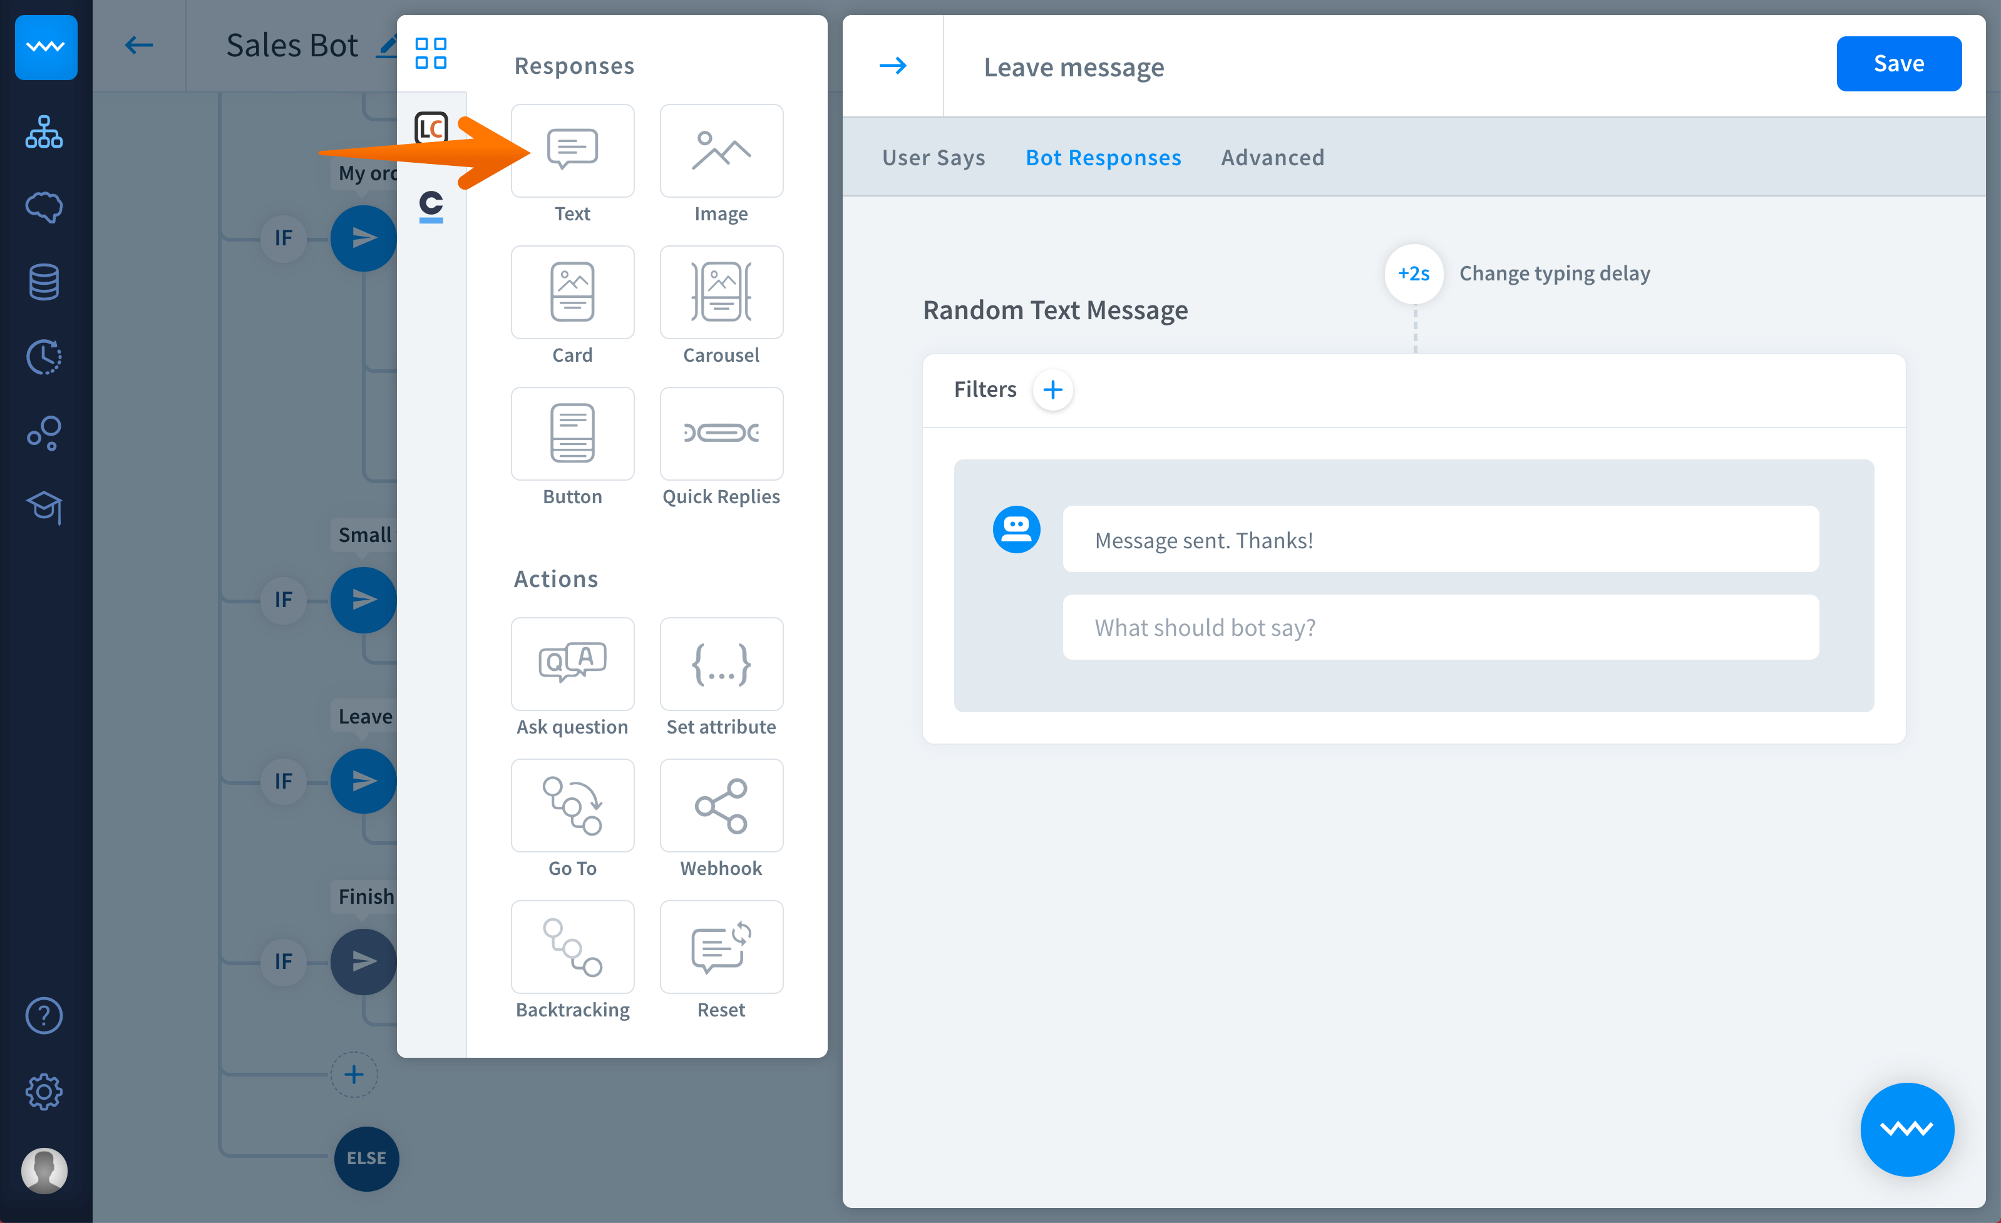Change the +2s typing delay
This screenshot has width=2001, height=1223.
[x=1413, y=274]
